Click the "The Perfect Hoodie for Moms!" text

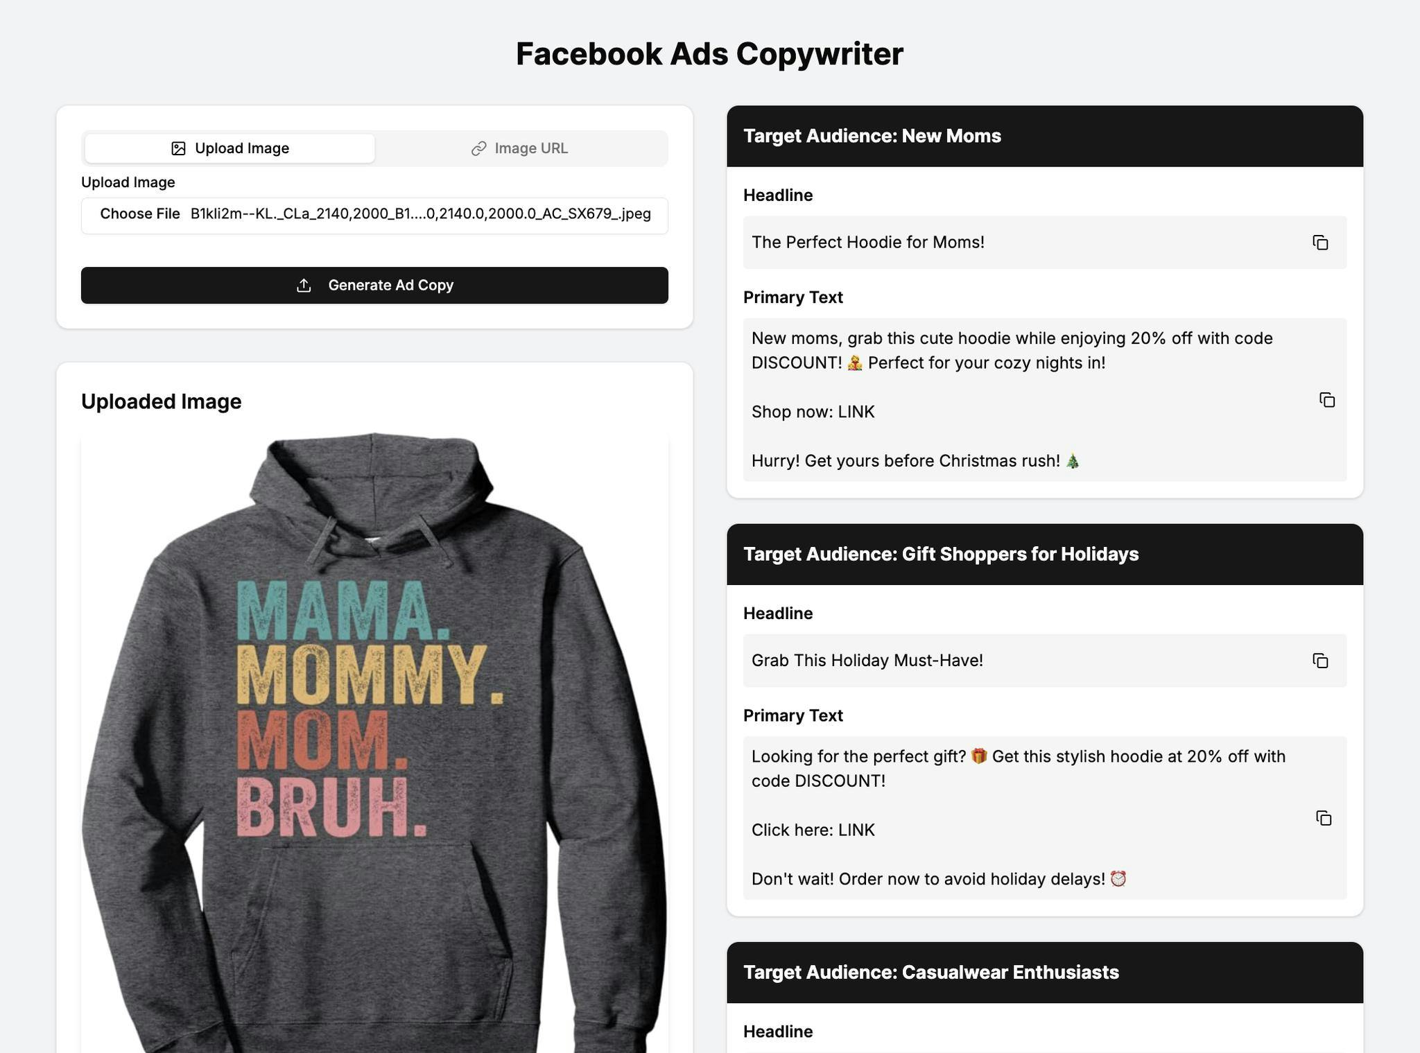[x=867, y=243]
